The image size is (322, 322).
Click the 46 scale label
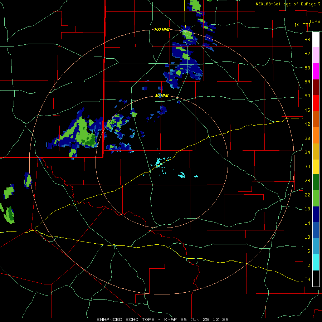[307, 110]
